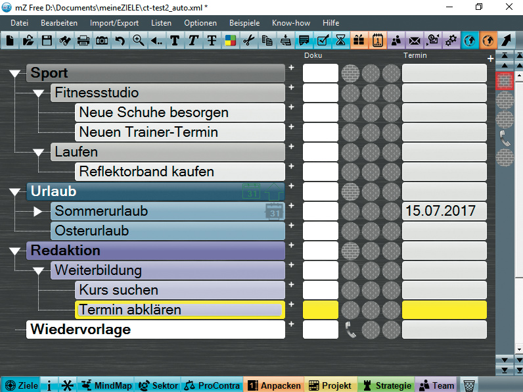Click the plus button beside the Termin column header

tap(490, 59)
